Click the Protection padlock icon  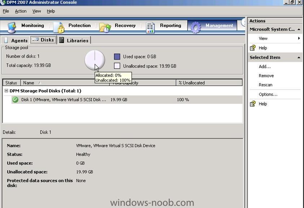(x=59, y=27)
